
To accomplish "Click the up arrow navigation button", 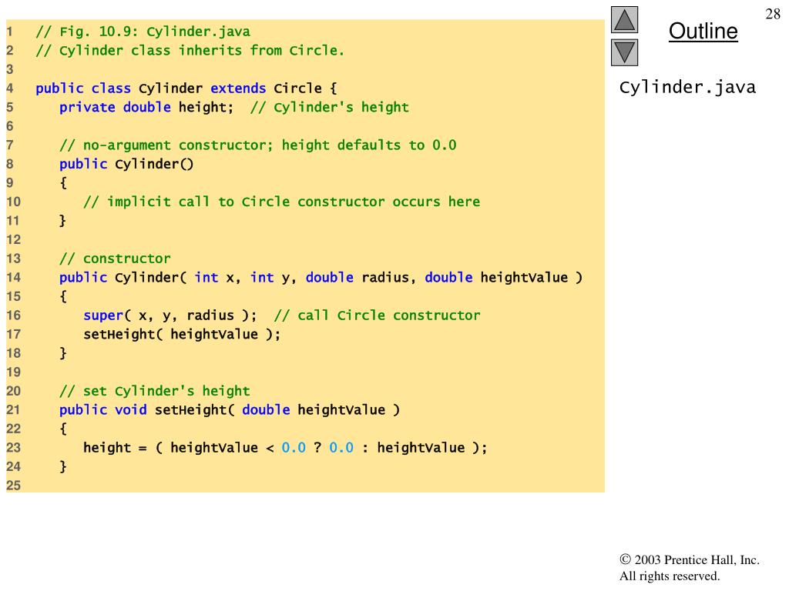I will (624, 19).
